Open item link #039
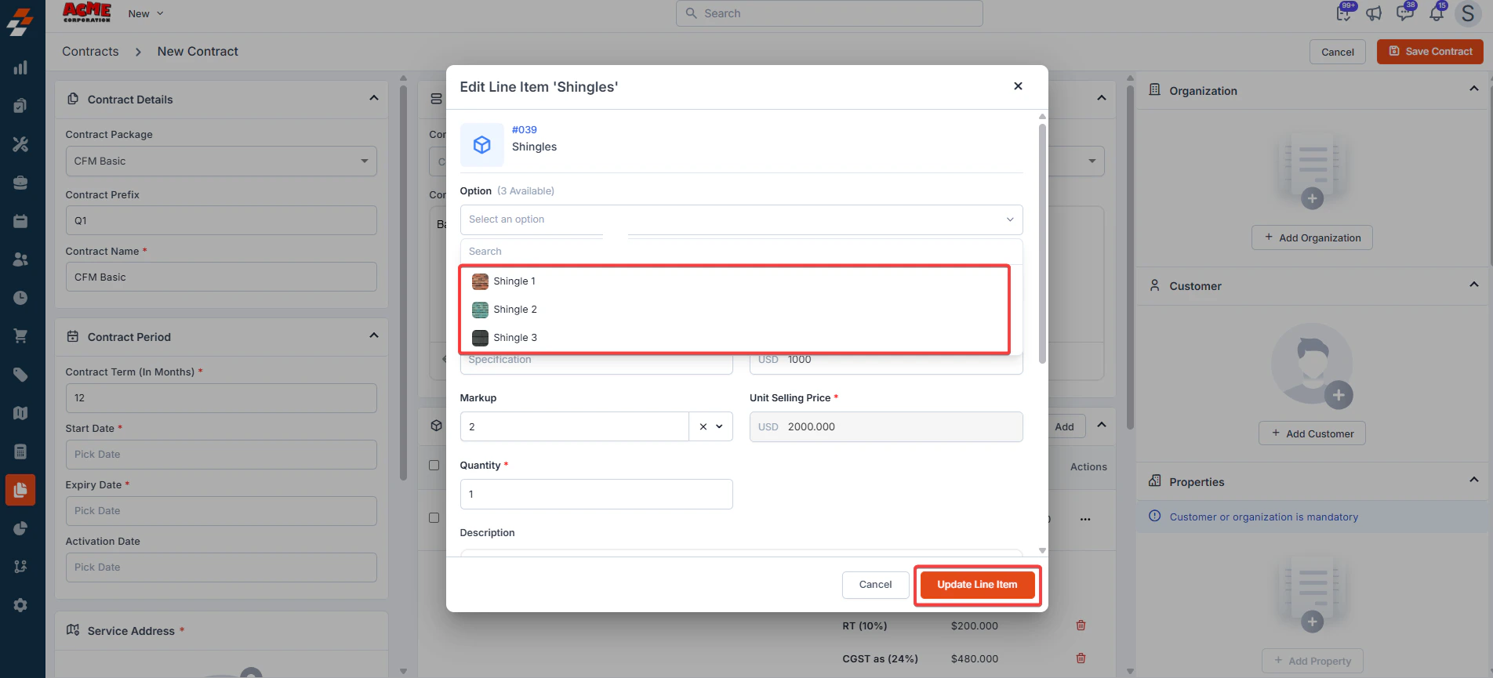Screen dimensions: 1493x678 [525, 130]
